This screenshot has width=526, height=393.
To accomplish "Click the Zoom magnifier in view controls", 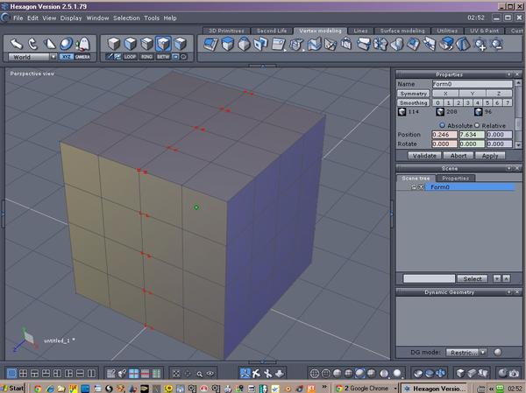I will 199,374.
